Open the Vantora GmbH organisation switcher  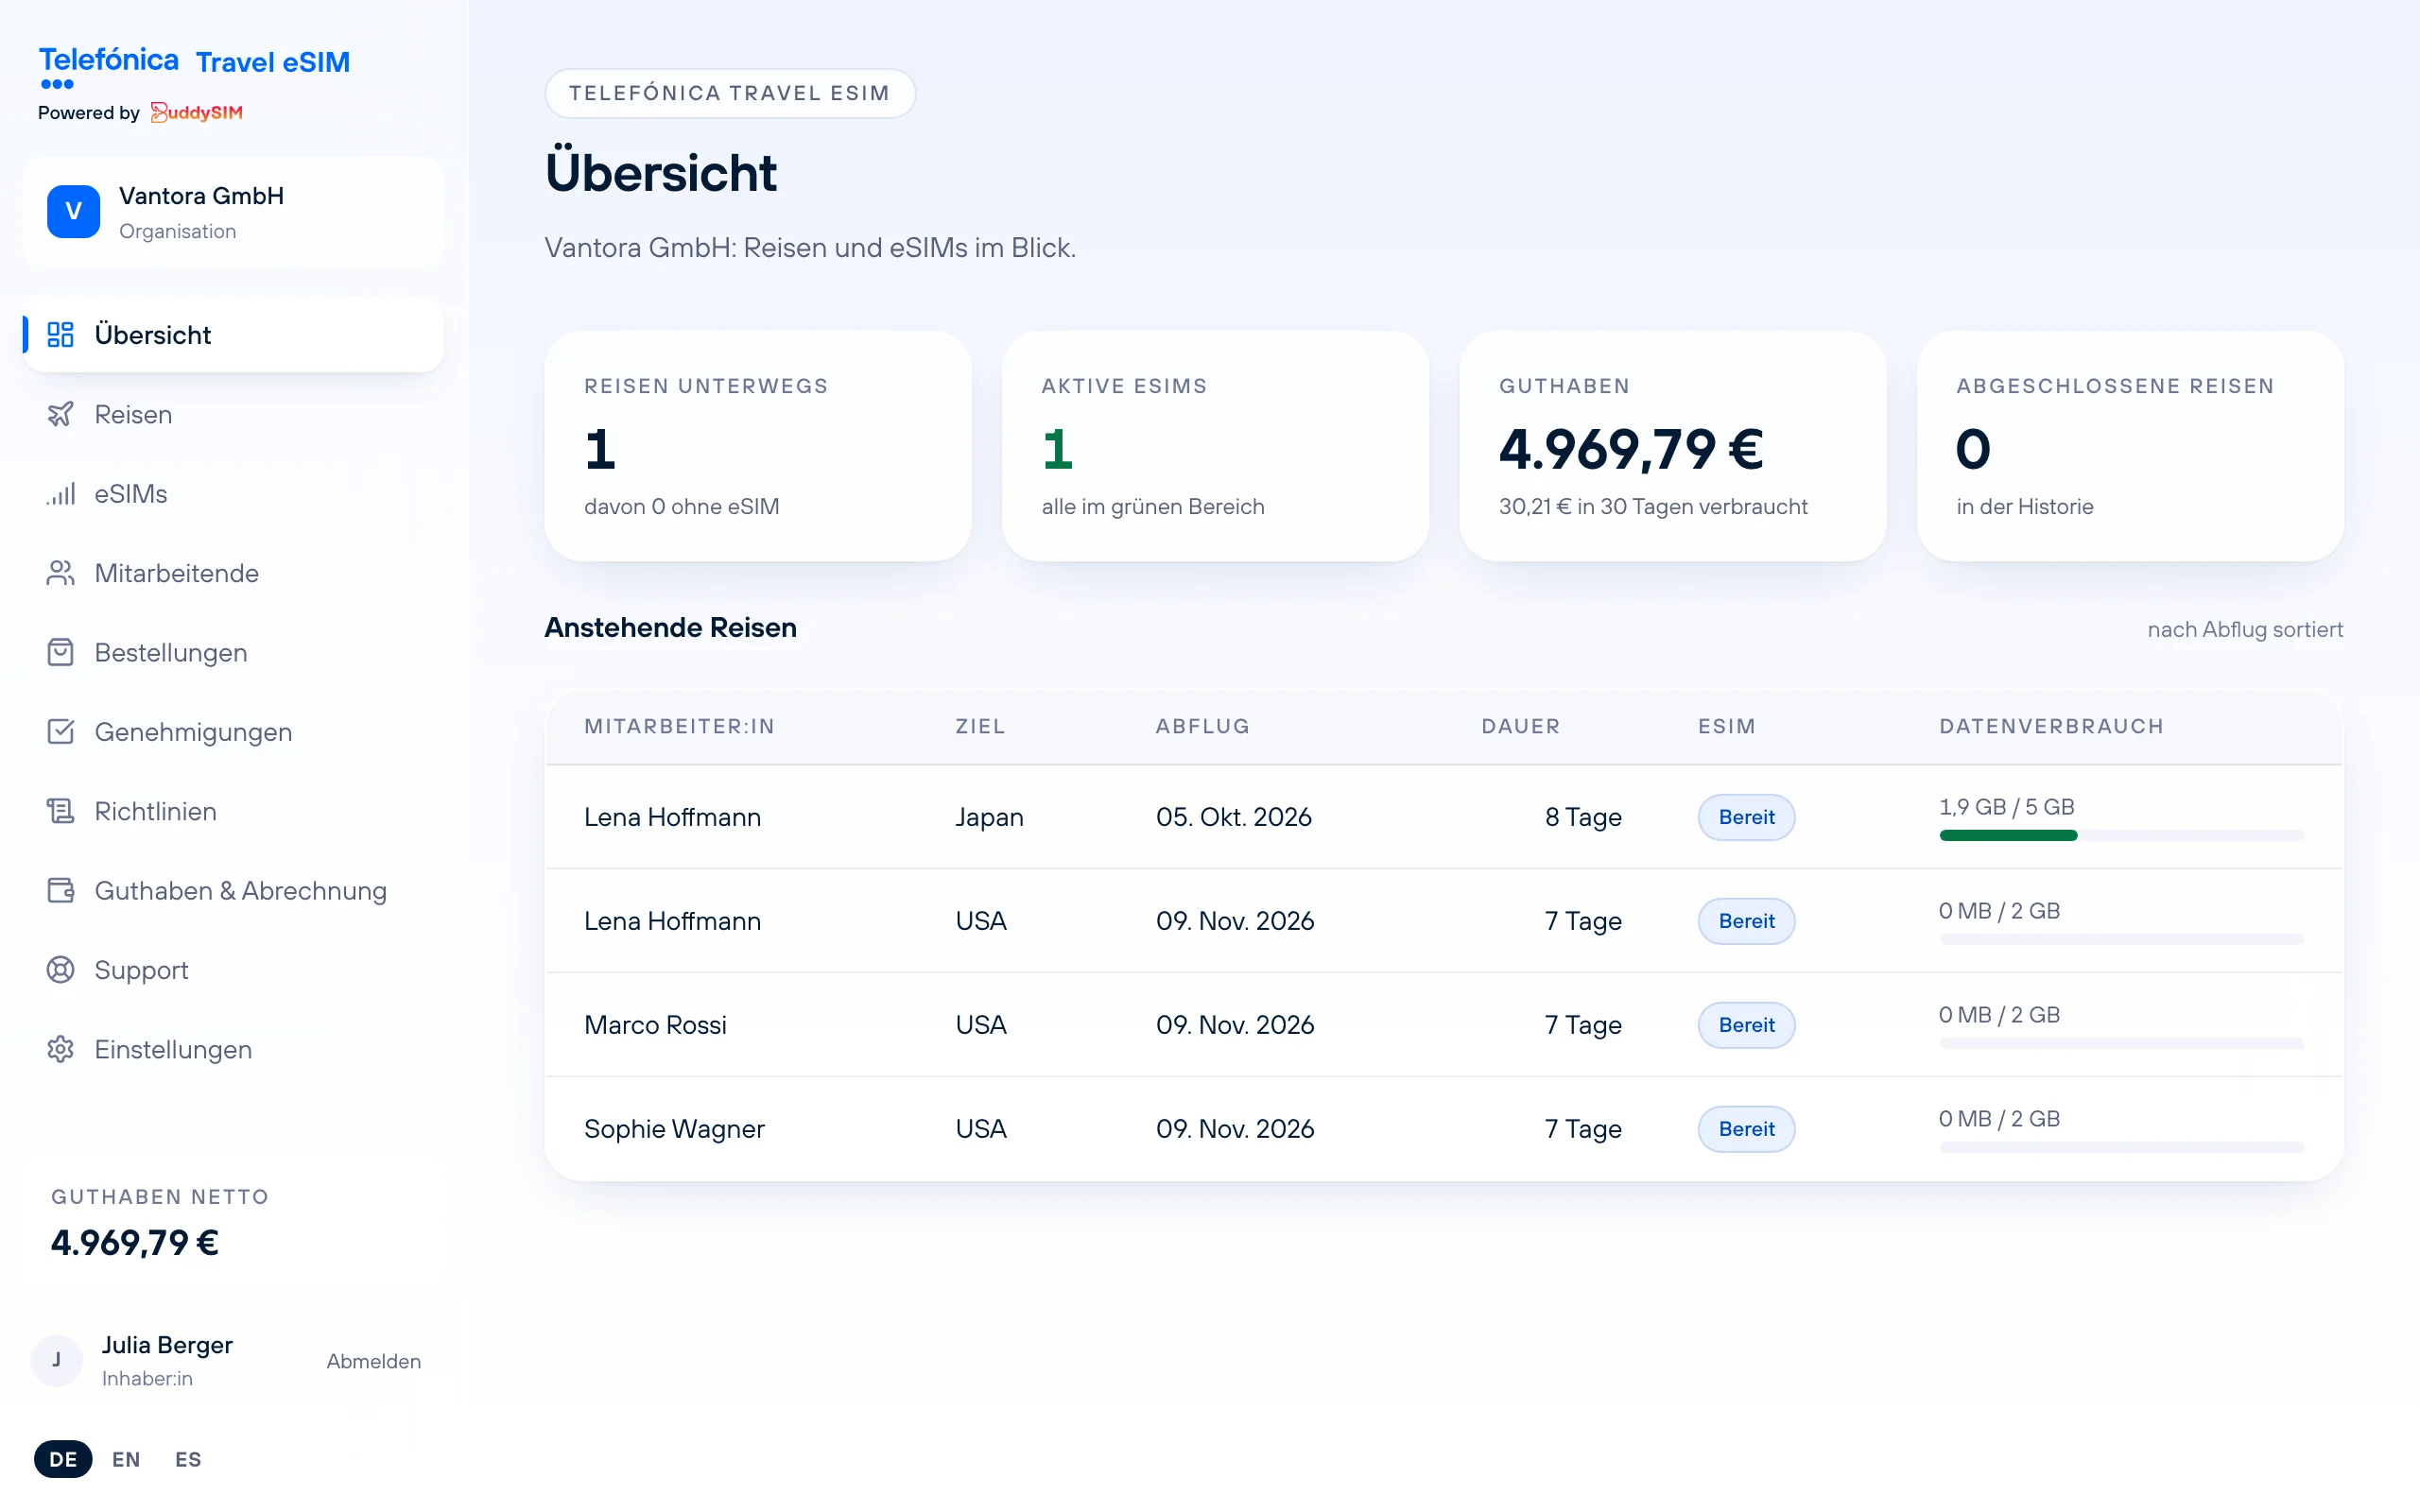(x=233, y=212)
